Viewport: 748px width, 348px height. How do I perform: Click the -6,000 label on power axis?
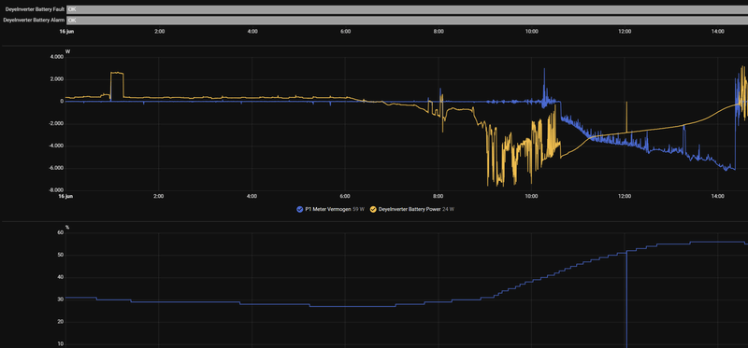pyautogui.click(x=55, y=169)
